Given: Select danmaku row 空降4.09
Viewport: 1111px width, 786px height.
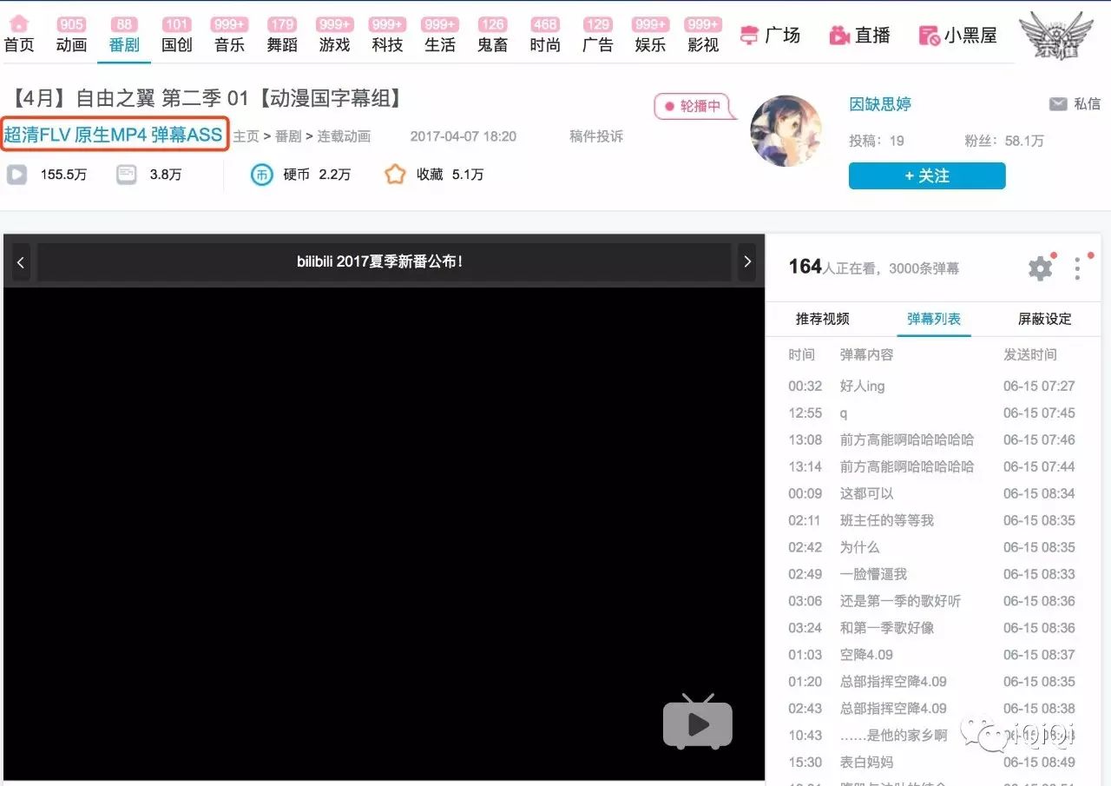Looking at the screenshot, I should 932,655.
